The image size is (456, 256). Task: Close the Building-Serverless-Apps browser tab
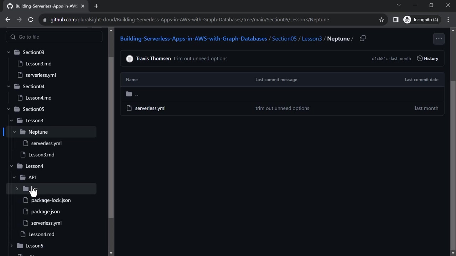[x=83, y=6]
